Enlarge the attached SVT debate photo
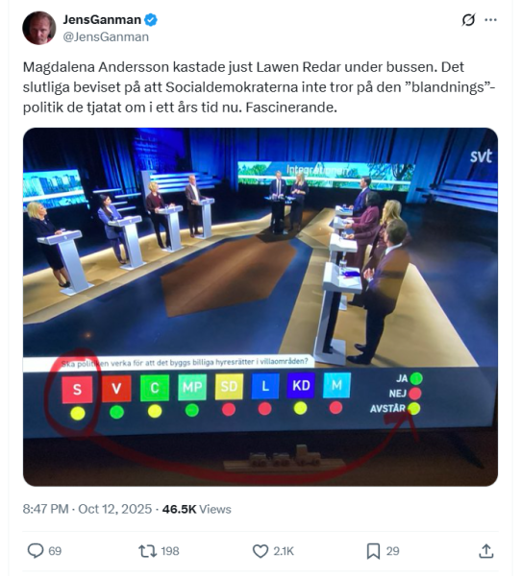Screen dimensions: 521x576 coord(260,307)
